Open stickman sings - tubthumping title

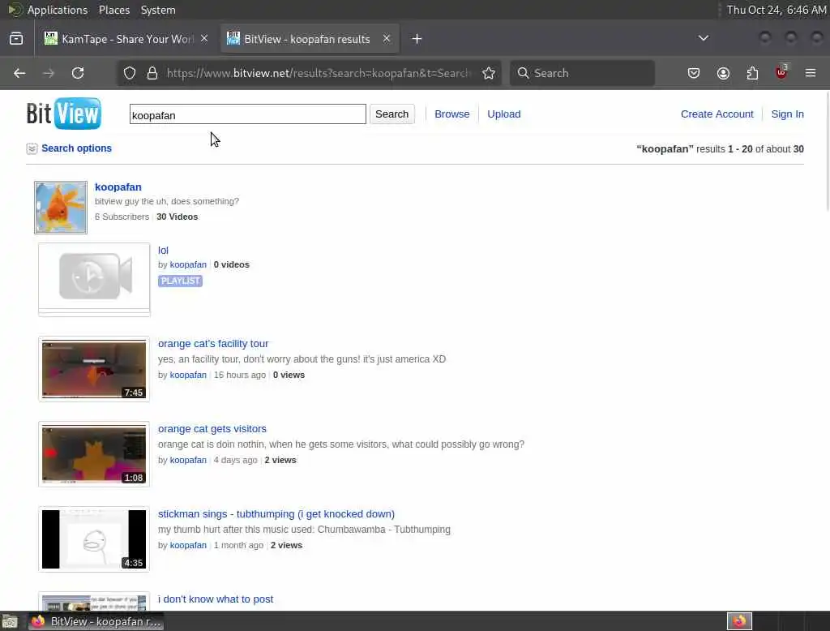pyautogui.click(x=276, y=514)
